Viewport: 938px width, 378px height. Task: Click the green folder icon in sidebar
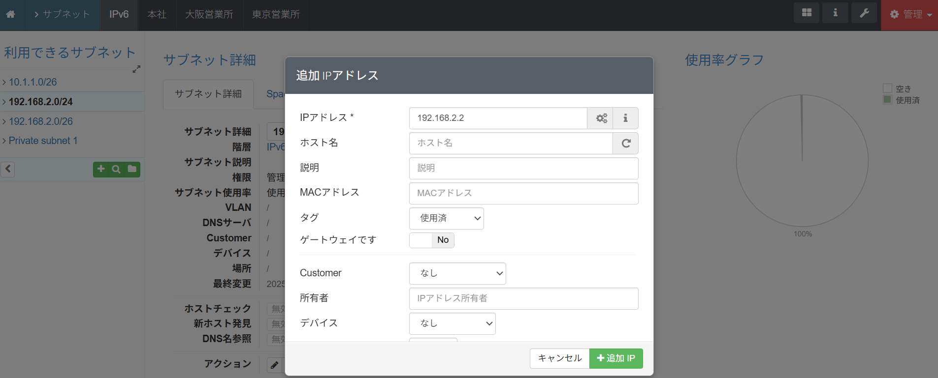point(132,169)
